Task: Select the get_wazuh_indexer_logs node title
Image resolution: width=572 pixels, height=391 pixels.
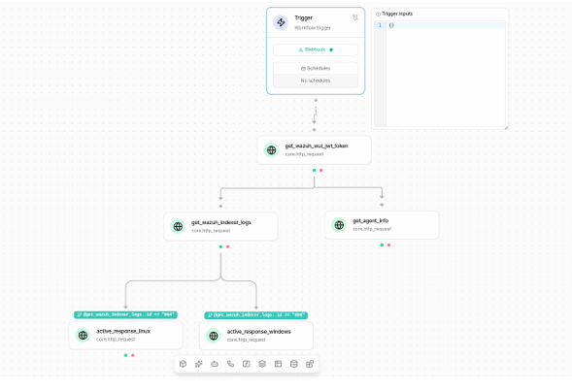Action: (221, 222)
